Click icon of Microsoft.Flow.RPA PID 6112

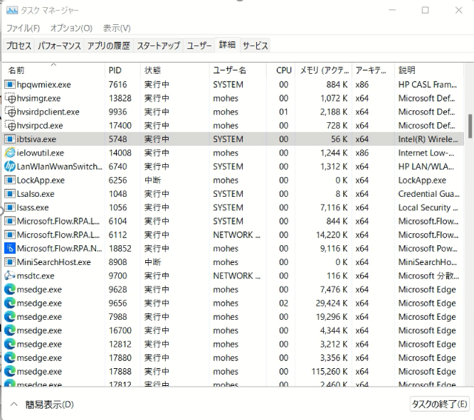coord(10,235)
